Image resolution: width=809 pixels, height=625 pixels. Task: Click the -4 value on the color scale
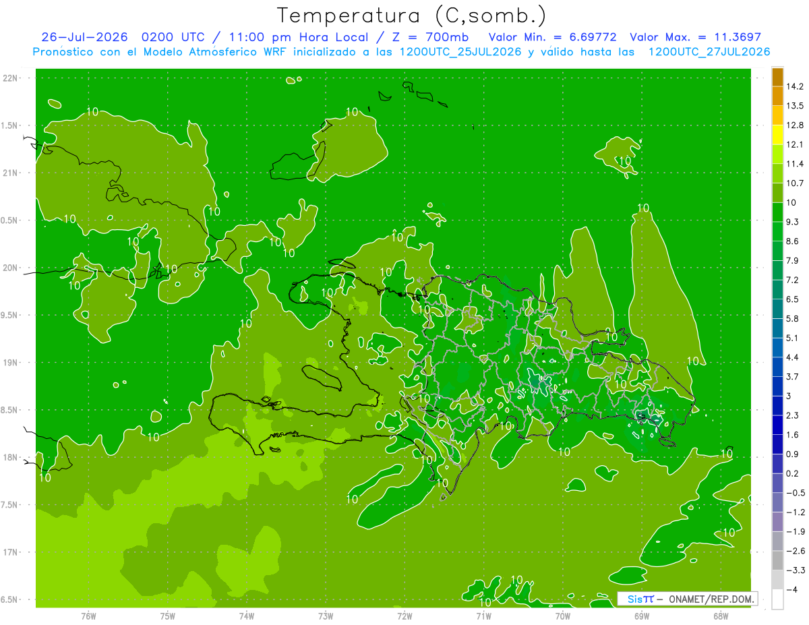792,589
